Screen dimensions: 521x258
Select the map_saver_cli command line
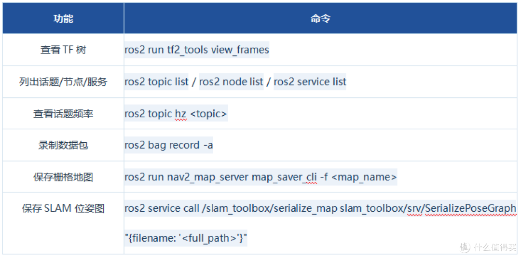pyautogui.click(x=261, y=177)
